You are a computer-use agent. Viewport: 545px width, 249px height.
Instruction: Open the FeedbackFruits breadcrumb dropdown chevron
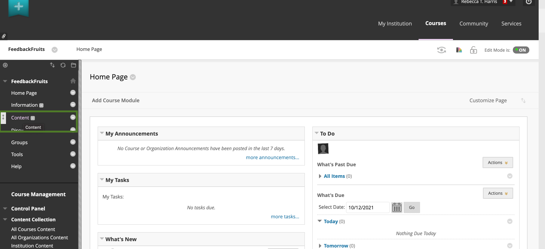pos(55,49)
